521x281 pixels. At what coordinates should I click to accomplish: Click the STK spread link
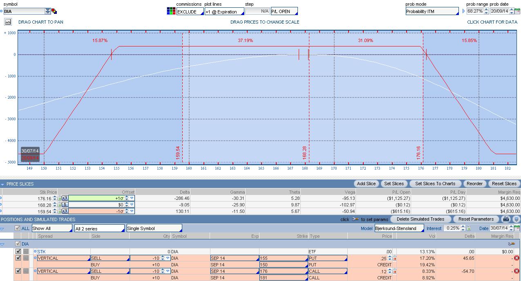[42, 252]
